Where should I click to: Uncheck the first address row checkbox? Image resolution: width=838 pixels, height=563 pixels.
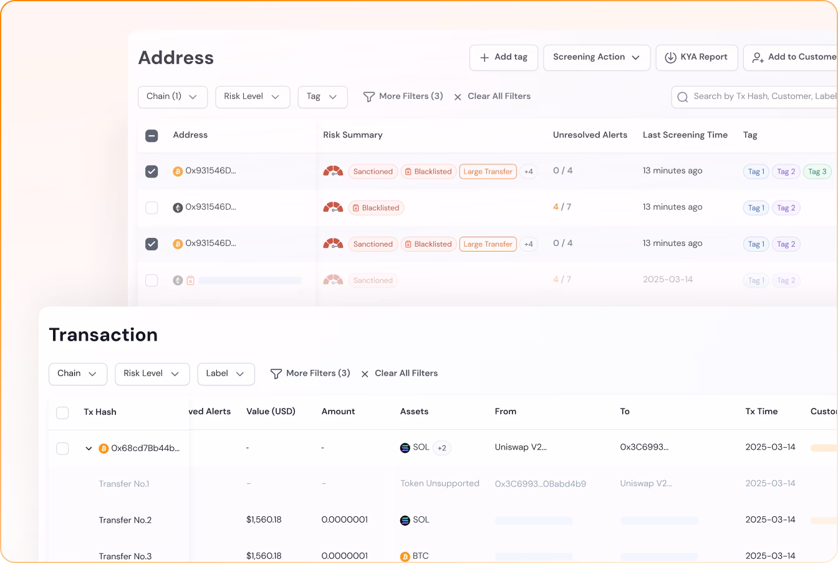(x=152, y=171)
